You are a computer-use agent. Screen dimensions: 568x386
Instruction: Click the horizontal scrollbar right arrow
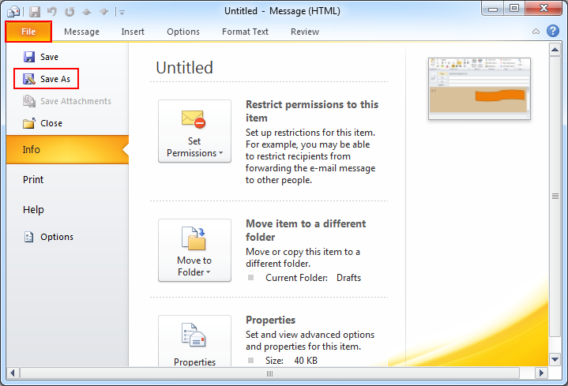[541, 373]
